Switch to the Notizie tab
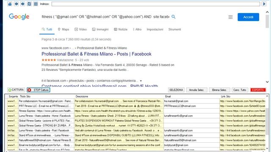271x152 pixels. pos(121,30)
